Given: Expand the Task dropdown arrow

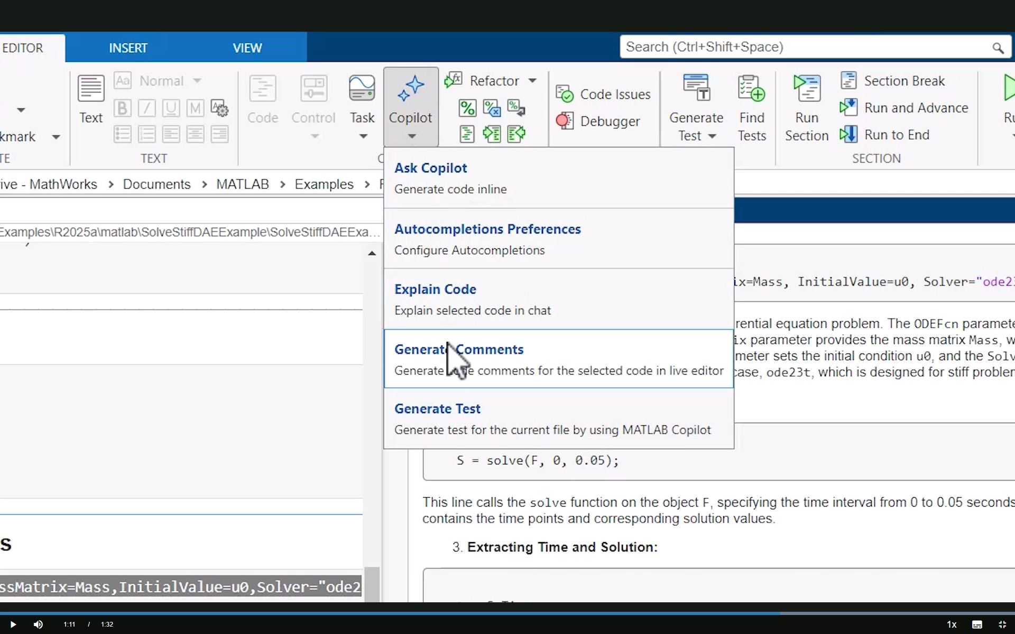Looking at the screenshot, I should [363, 136].
